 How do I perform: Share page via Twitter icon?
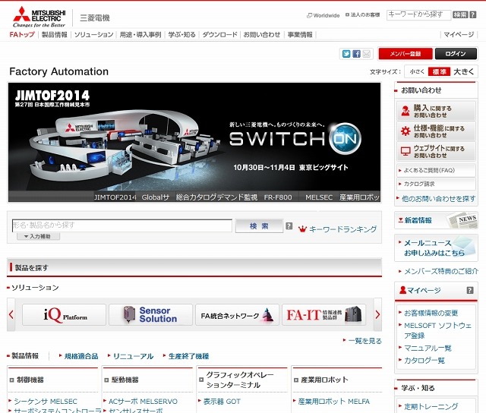click(x=346, y=54)
